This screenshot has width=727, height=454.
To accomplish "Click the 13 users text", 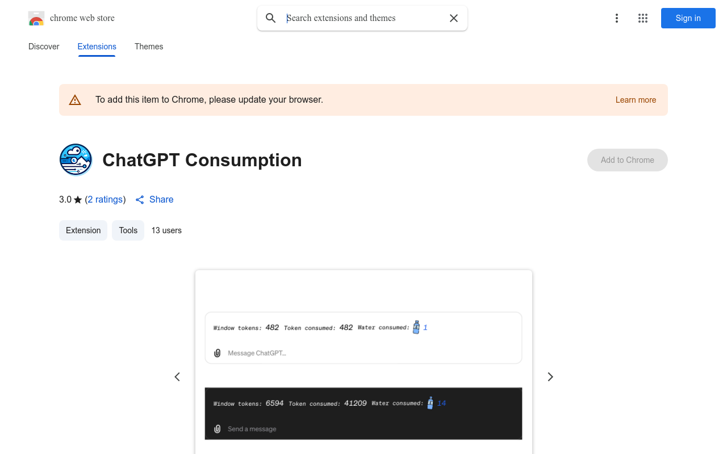I will pos(166,230).
